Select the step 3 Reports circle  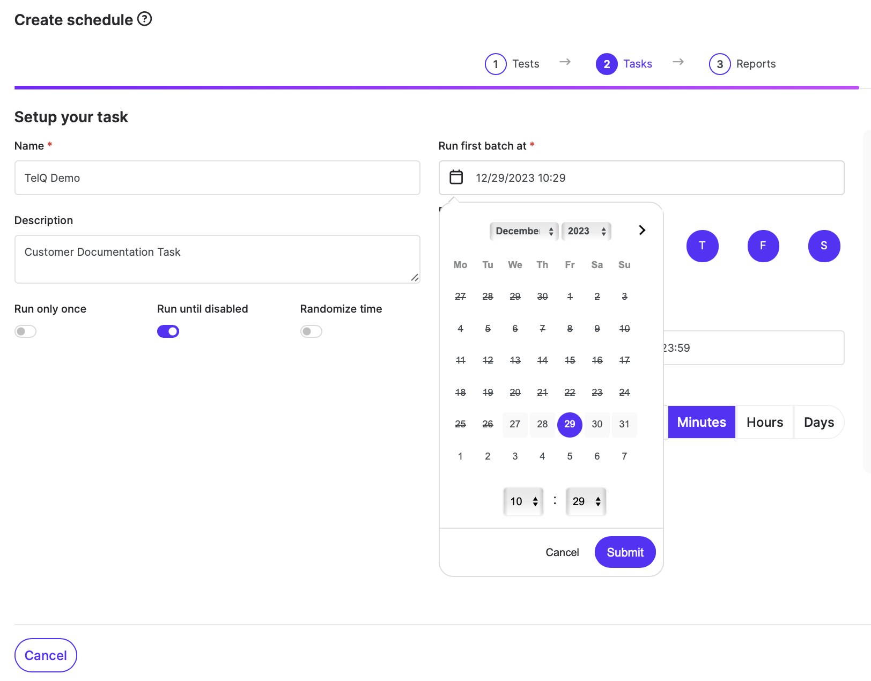720,64
